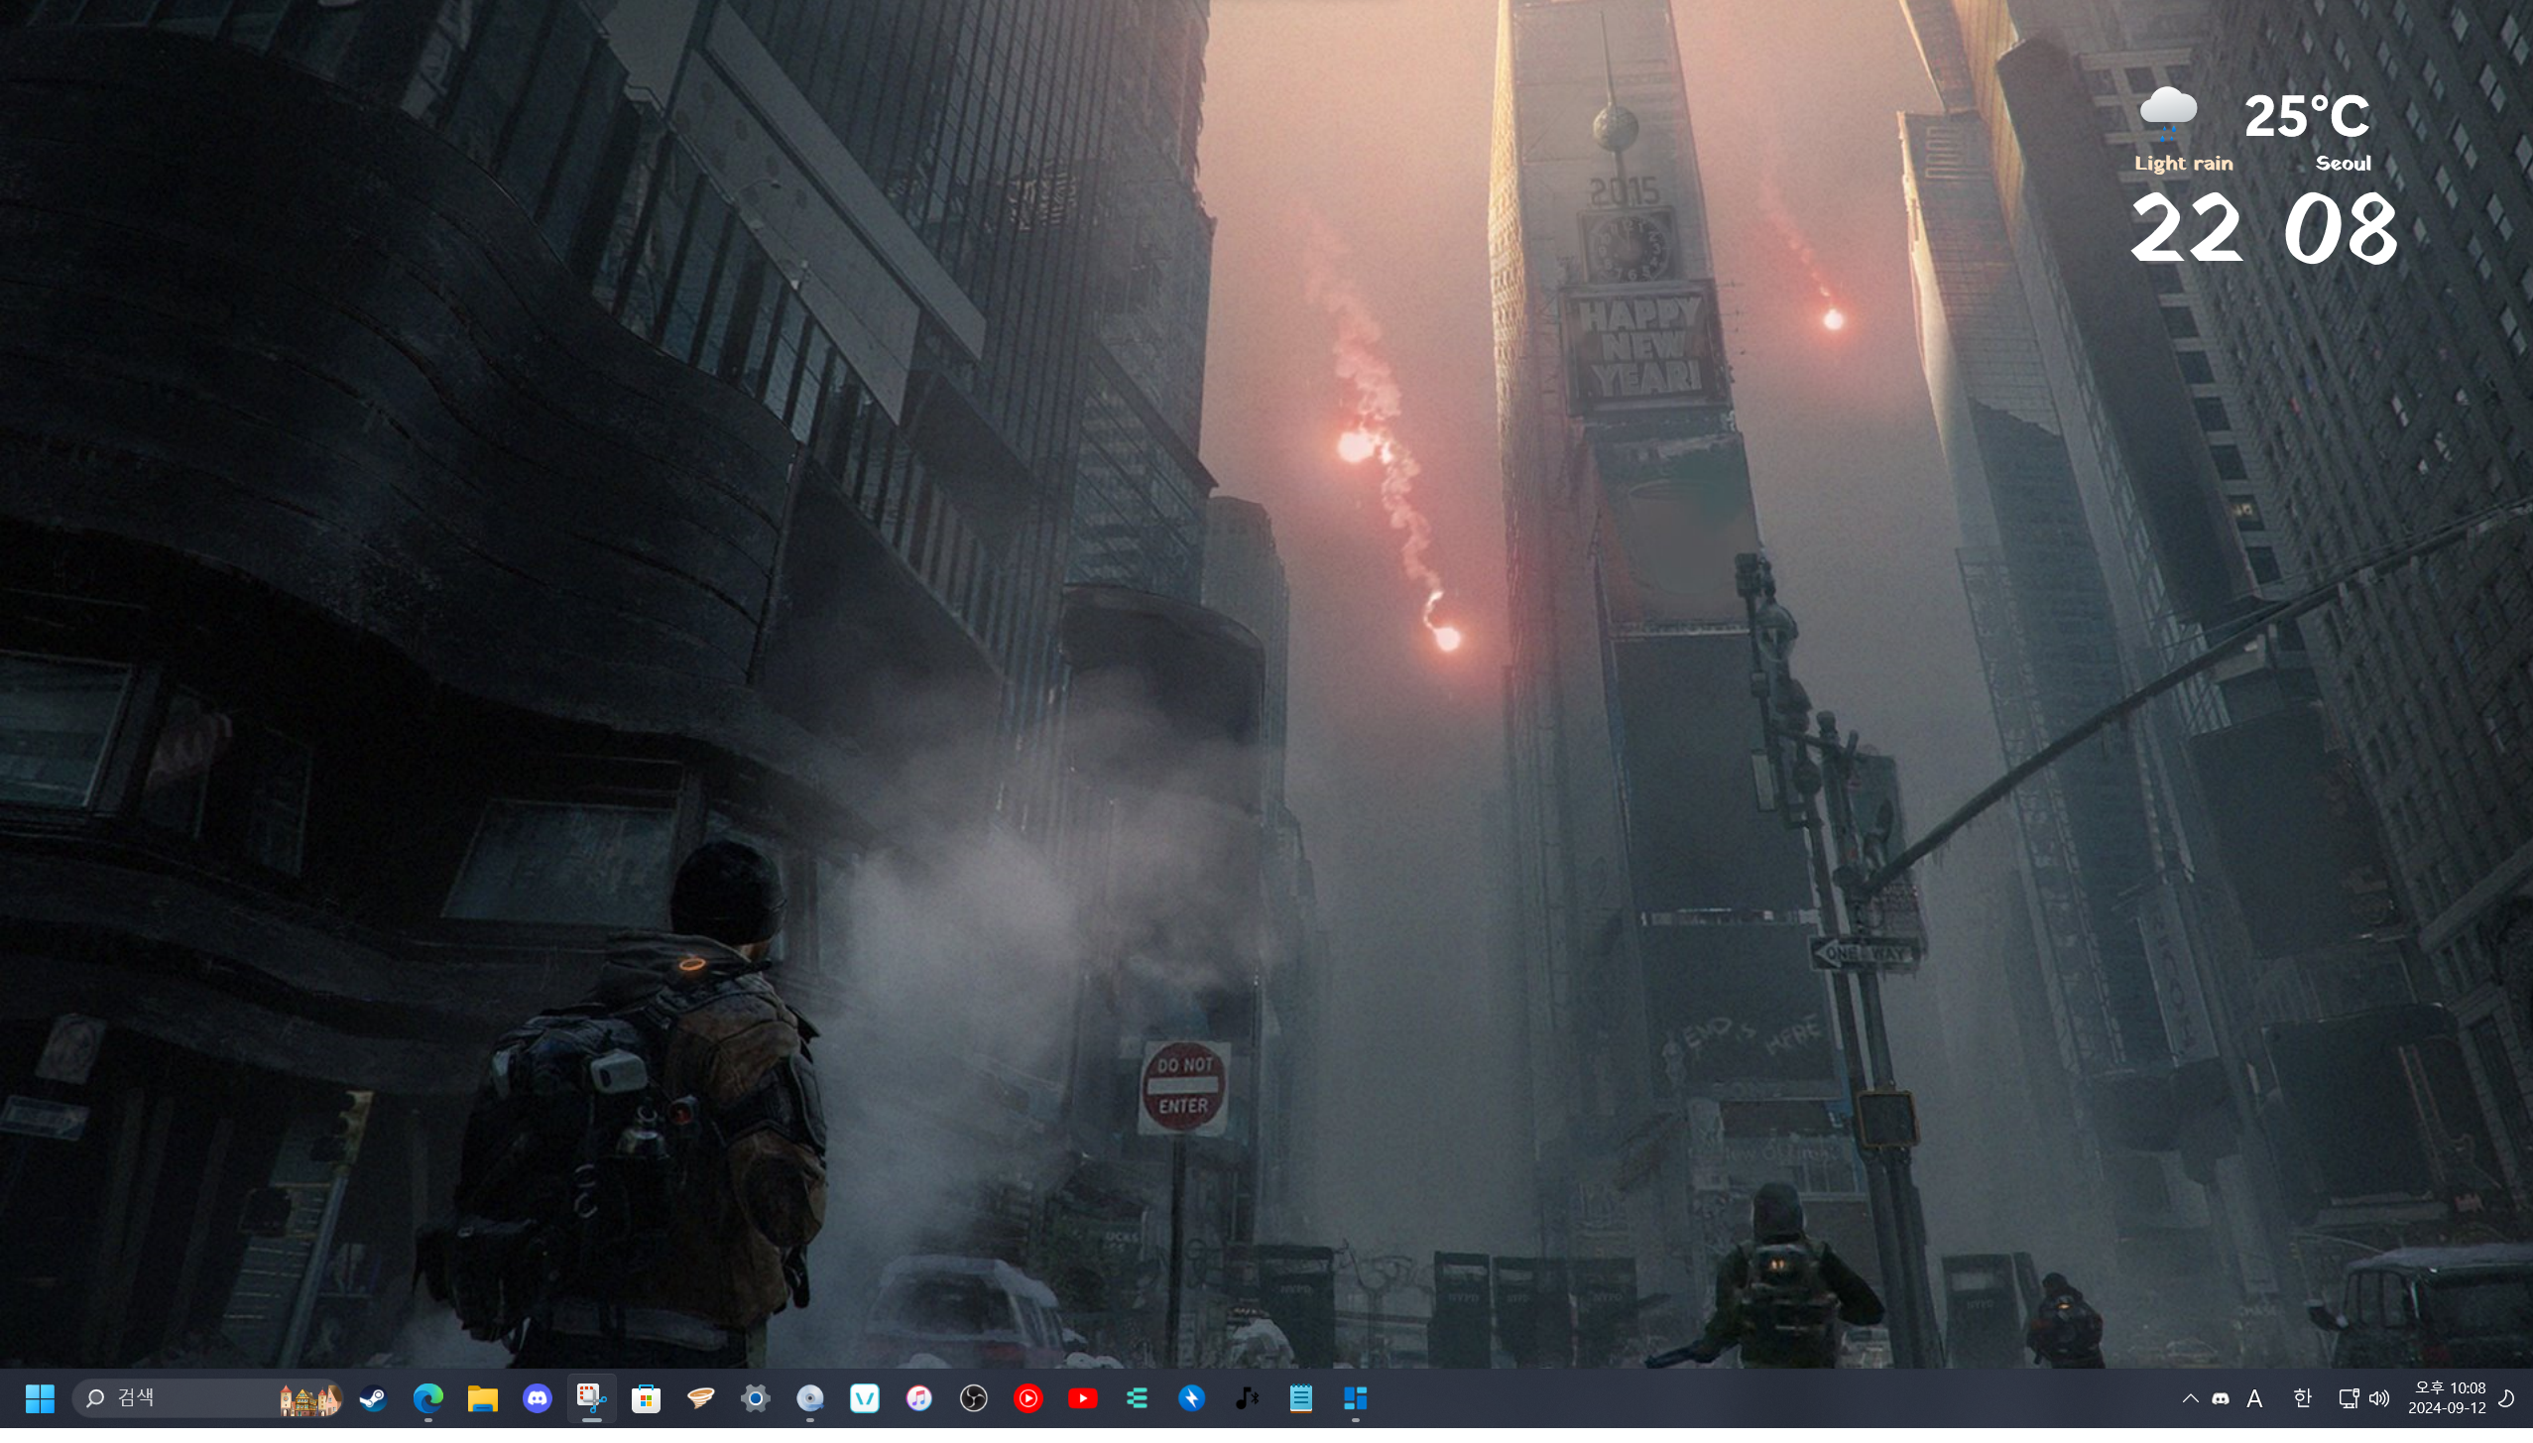Open Discord from the taskbar
Viewport: 2533px width, 1443px height.
click(538, 1398)
